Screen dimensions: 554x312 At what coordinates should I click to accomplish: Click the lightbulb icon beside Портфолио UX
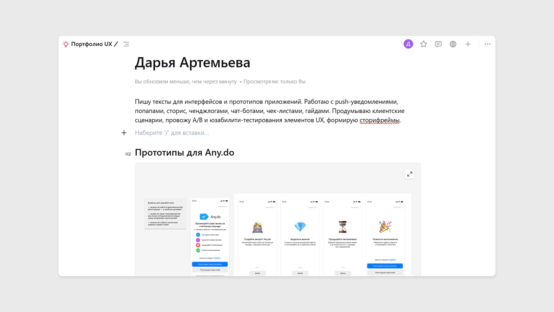pyautogui.click(x=66, y=44)
